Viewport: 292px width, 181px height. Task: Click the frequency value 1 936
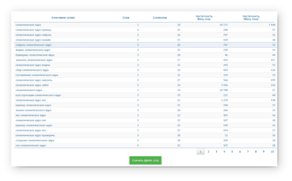point(224,85)
